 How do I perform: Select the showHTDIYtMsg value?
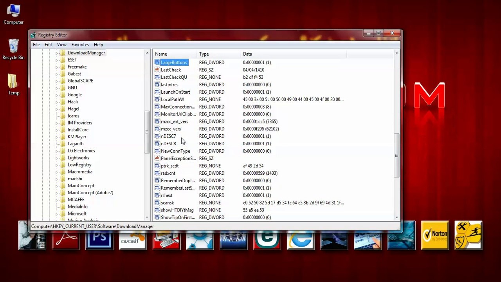[x=177, y=210]
